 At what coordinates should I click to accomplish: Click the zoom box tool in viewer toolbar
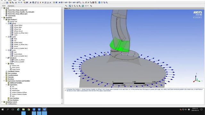[x=77, y=6]
